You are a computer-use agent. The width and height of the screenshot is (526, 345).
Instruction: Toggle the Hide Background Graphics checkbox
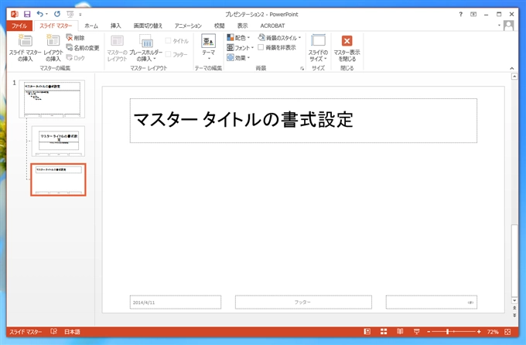(261, 47)
